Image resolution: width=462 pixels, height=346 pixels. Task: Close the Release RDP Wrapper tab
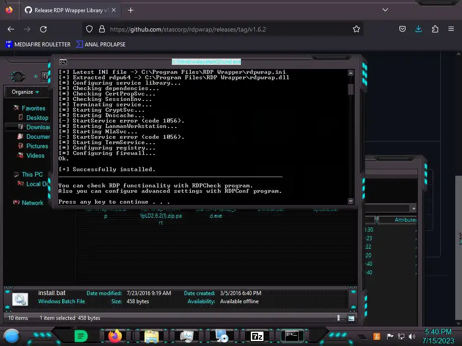click(114, 10)
